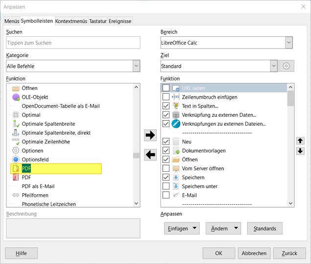This screenshot has width=311, height=264.
Task: Click the Zurück button
Action: point(289,253)
